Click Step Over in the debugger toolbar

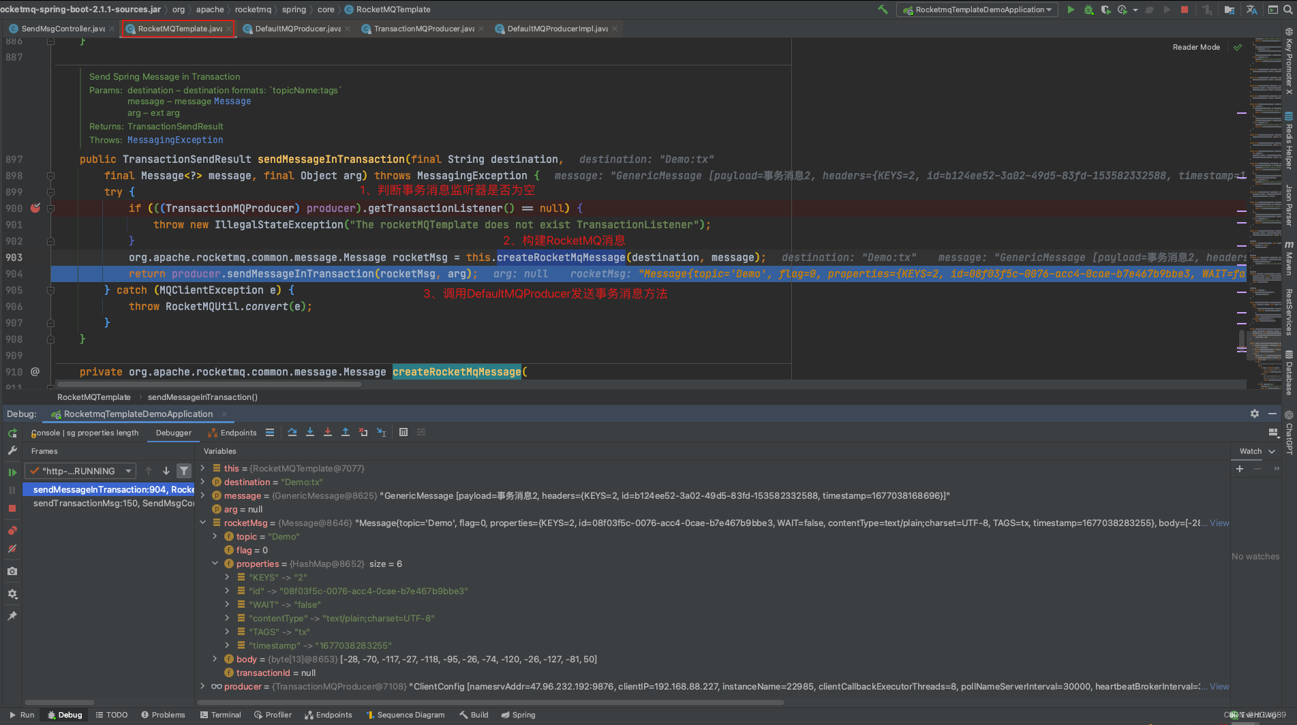[x=292, y=432]
